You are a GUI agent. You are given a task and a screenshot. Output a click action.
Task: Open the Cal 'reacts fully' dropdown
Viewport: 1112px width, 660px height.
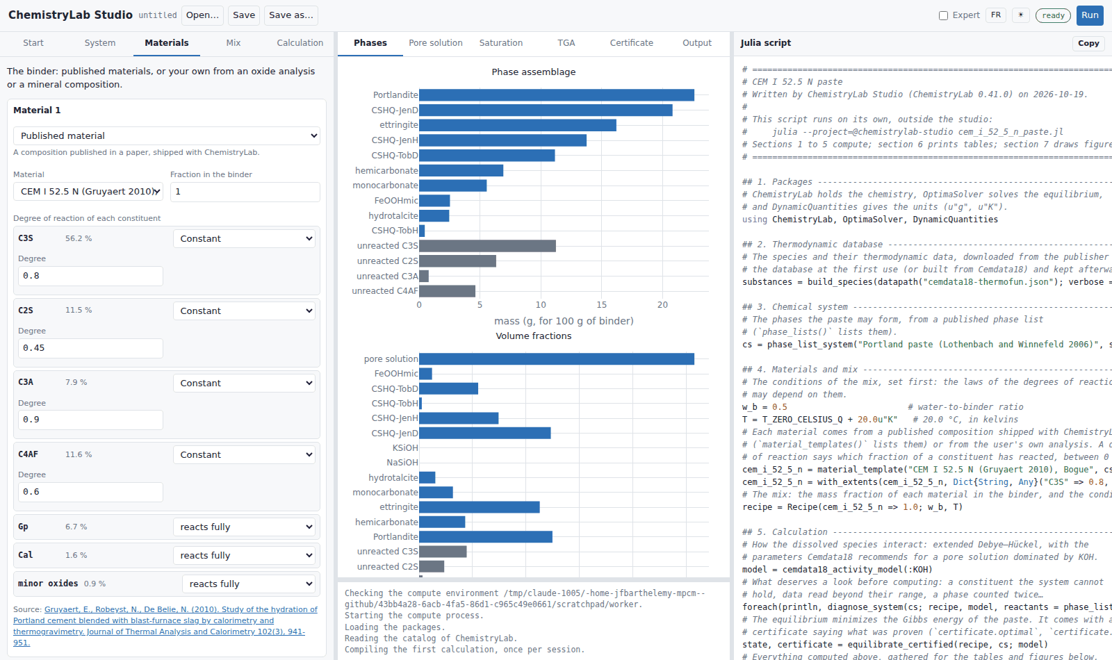pyautogui.click(x=244, y=555)
